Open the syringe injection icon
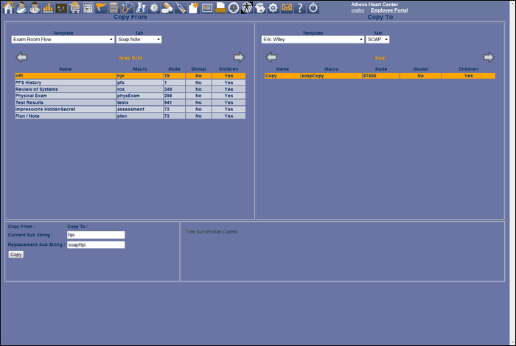The height and width of the screenshot is (346, 516). coord(181,7)
